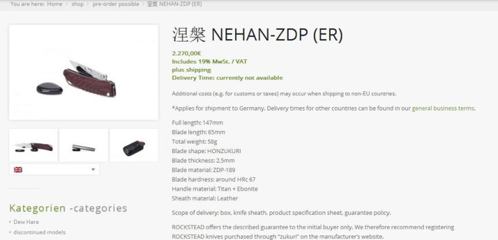498x240 pixels.
Task: Click the plus shipping text
Action: 191,70
